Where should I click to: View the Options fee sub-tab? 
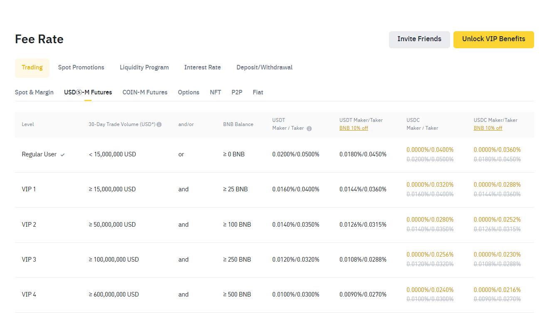pyautogui.click(x=188, y=92)
